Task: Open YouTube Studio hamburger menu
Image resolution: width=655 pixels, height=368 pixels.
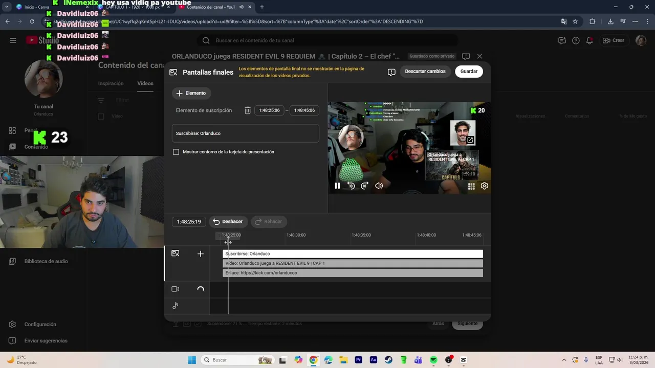Action: click(13, 40)
